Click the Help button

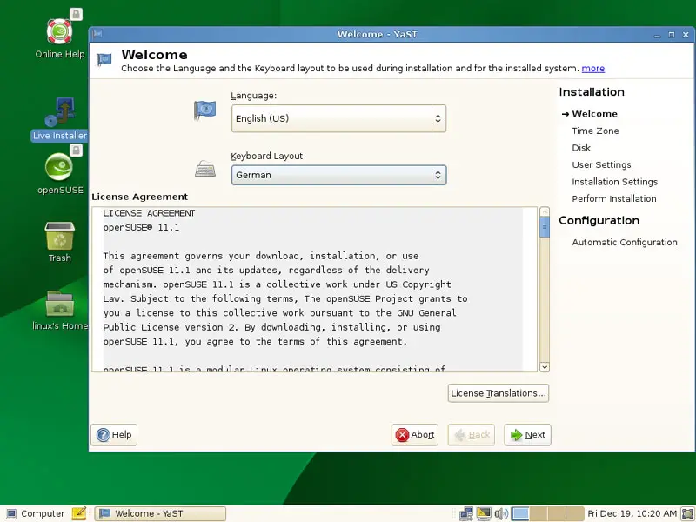coord(114,434)
